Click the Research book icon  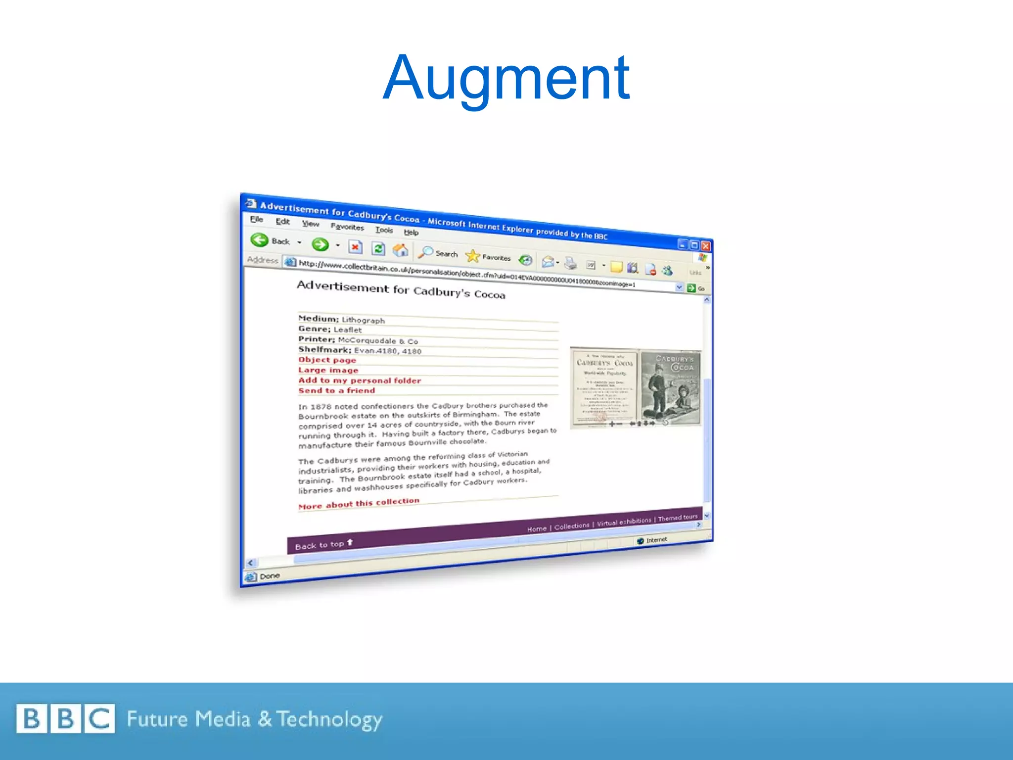click(633, 268)
